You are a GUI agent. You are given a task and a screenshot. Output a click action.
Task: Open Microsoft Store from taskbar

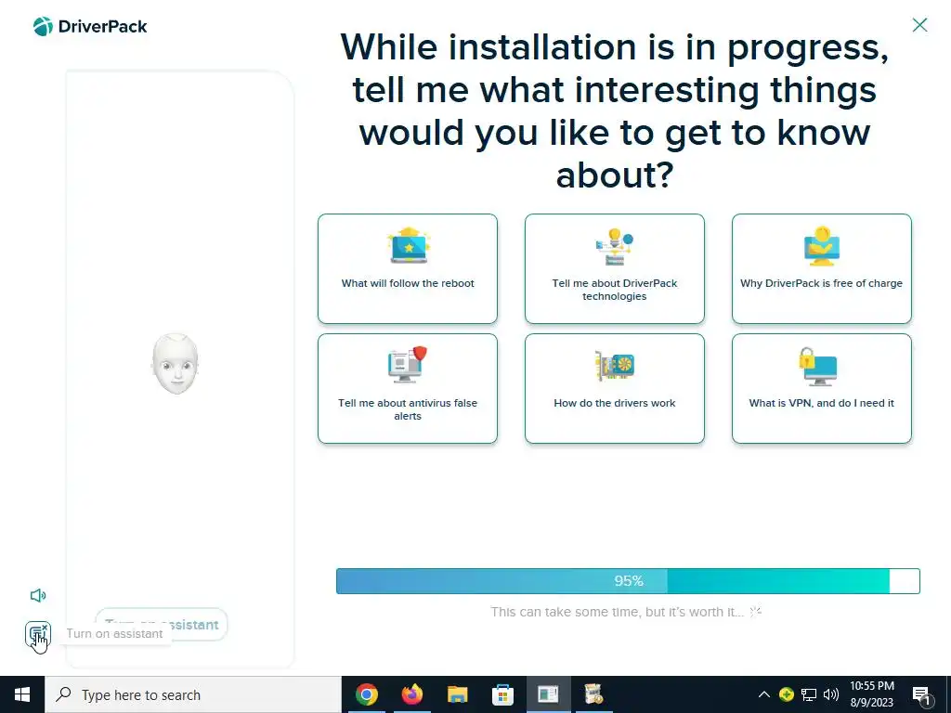(x=502, y=694)
